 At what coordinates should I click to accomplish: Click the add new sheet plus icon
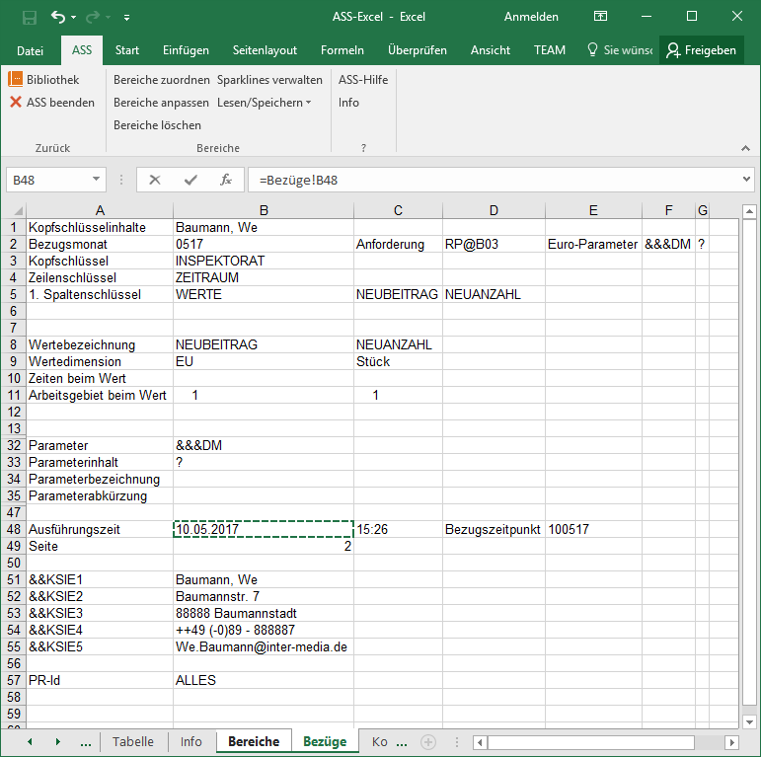click(427, 742)
